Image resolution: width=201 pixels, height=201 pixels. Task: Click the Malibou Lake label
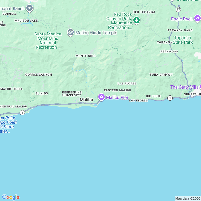coord(26,21)
